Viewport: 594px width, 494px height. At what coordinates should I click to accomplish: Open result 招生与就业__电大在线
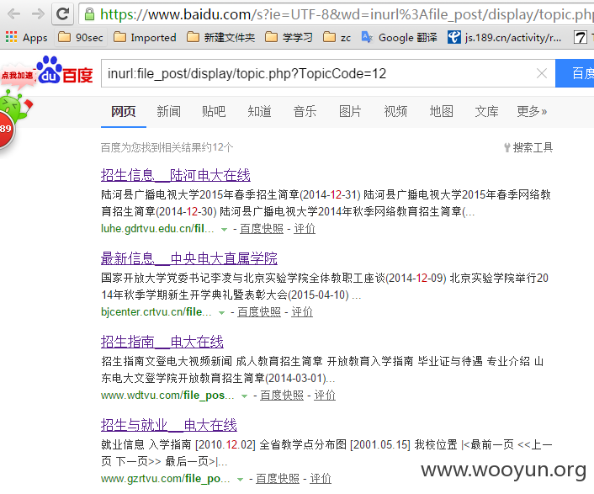point(169,426)
